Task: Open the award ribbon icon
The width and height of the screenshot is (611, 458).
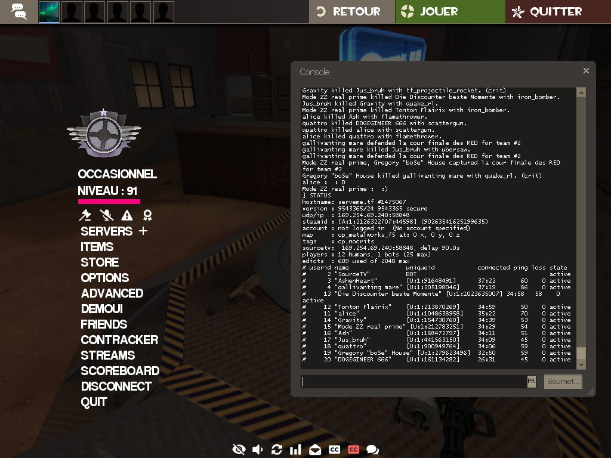Action: 147,215
